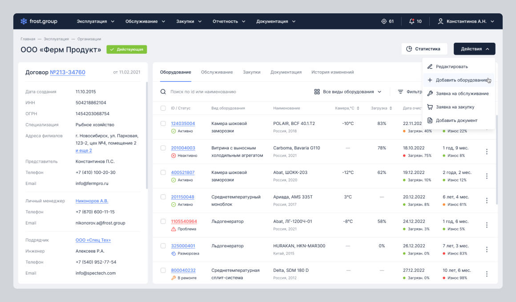This screenshot has width=516, height=302.
Task: Click the Статистика button
Action: coord(424,48)
